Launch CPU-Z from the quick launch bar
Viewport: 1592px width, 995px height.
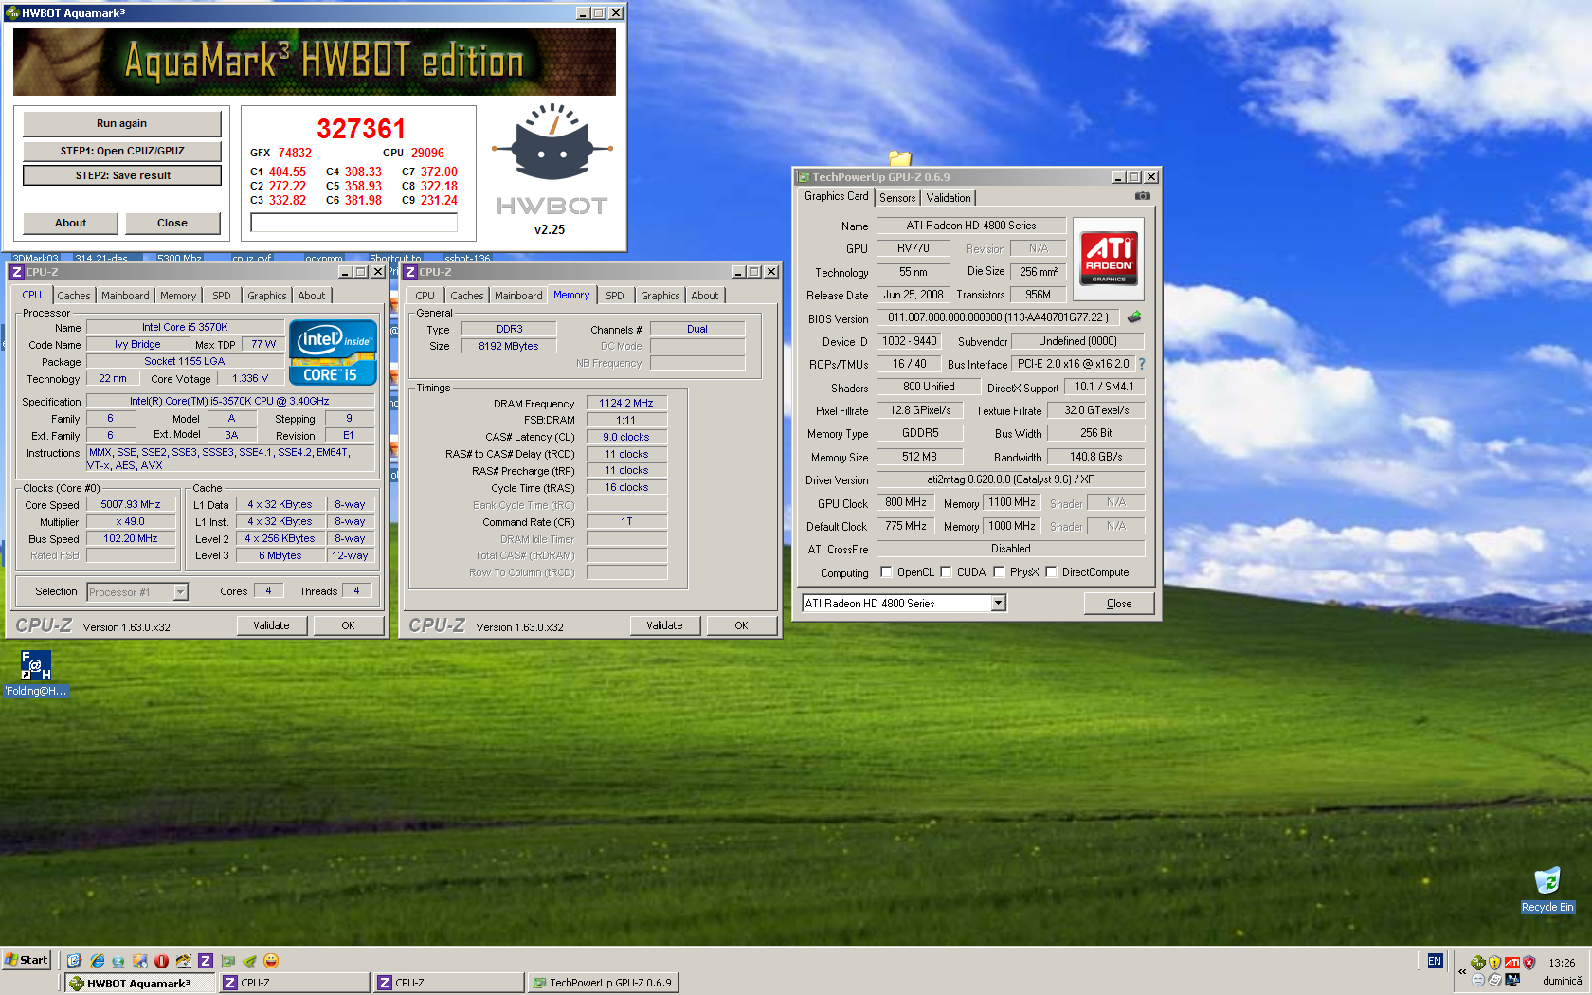(205, 961)
